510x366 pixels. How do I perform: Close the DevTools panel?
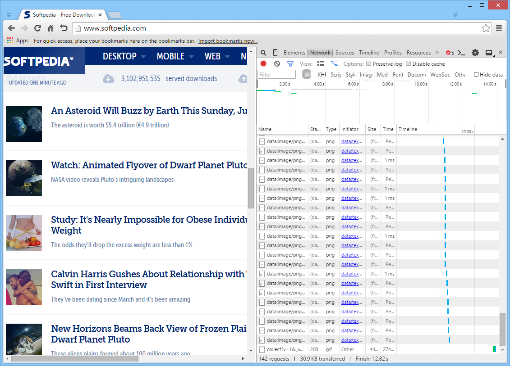pyautogui.click(x=501, y=52)
